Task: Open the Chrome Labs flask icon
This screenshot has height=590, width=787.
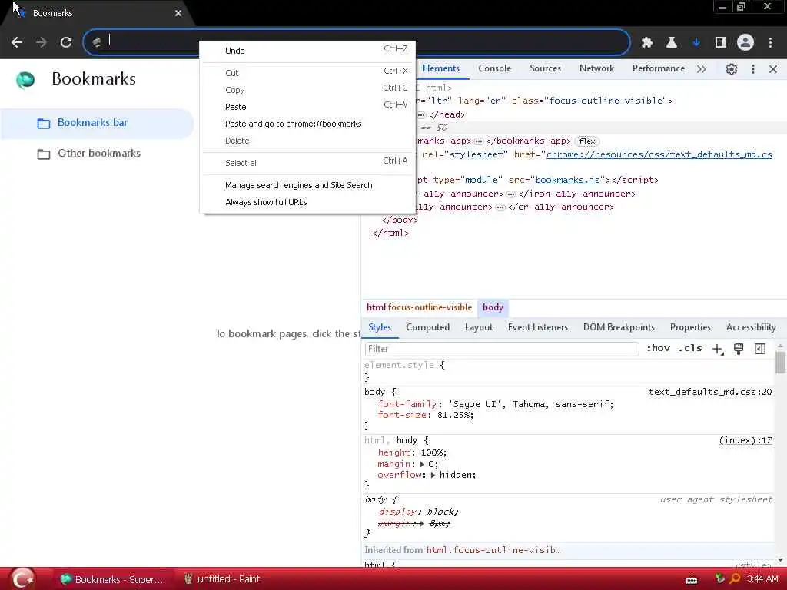Action: [x=672, y=43]
